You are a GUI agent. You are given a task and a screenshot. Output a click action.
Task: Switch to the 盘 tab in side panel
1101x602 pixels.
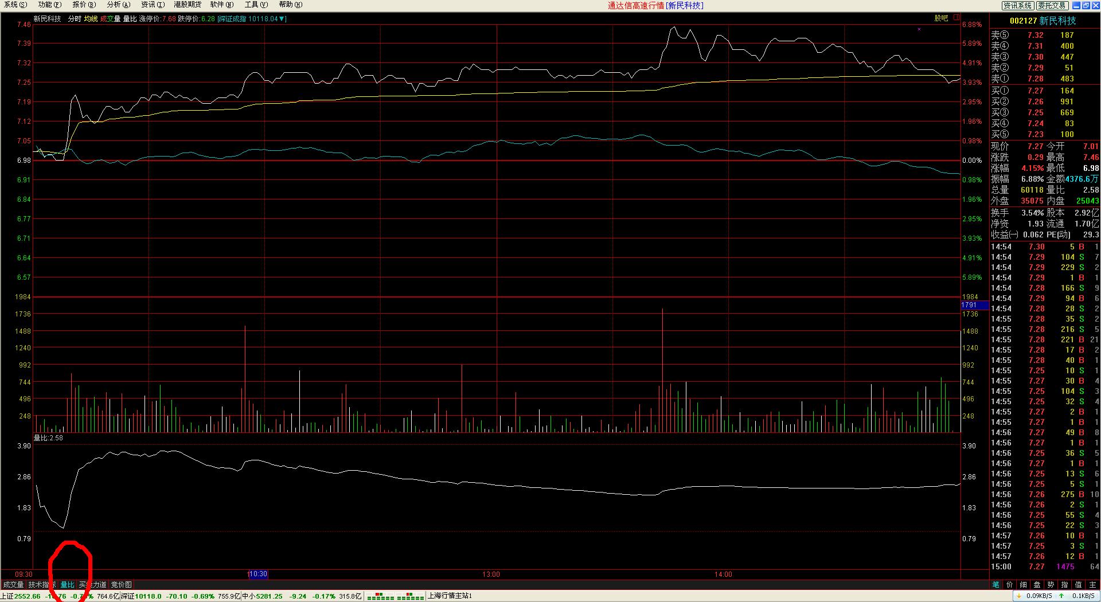coord(1037,585)
